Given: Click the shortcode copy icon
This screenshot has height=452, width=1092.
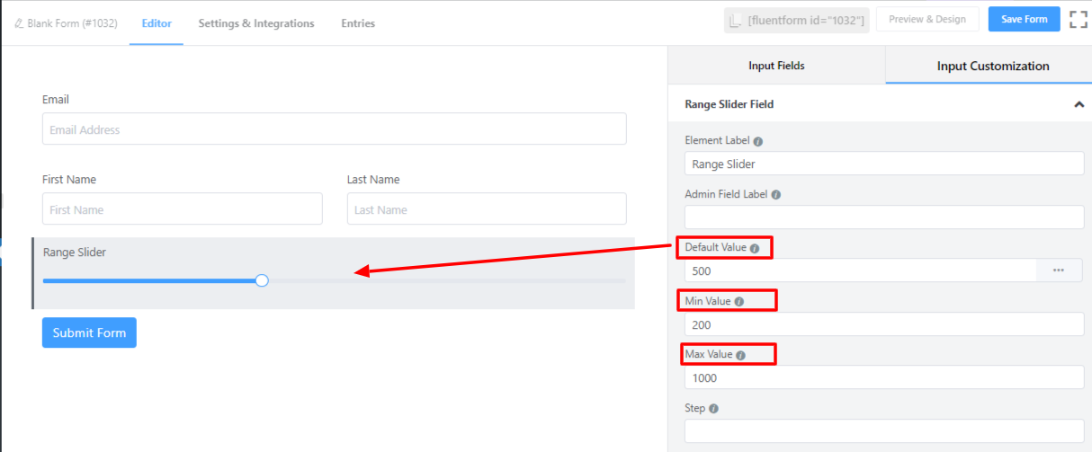Looking at the screenshot, I should click(736, 21).
